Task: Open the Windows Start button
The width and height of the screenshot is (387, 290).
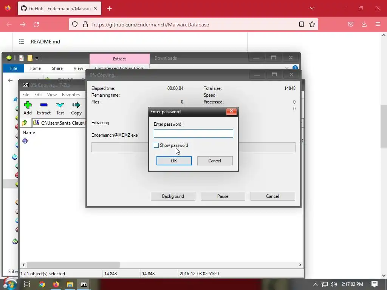Action: [10, 284]
